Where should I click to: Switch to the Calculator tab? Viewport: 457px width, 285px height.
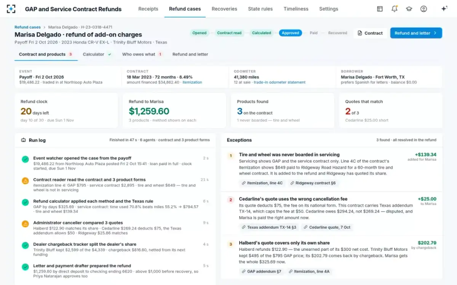tap(97, 54)
